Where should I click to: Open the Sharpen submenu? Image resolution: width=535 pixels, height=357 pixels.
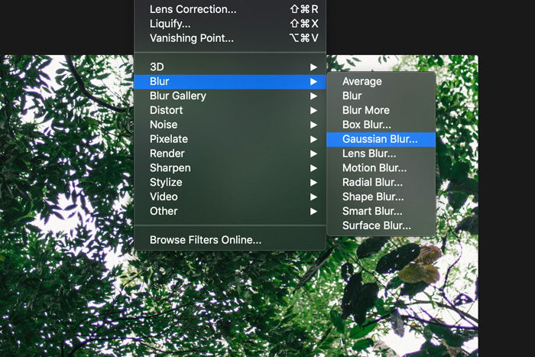coord(230,168)
